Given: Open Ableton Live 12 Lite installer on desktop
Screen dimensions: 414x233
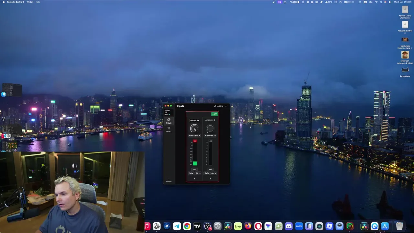Looking at the screenshot, I should [405, 12].
